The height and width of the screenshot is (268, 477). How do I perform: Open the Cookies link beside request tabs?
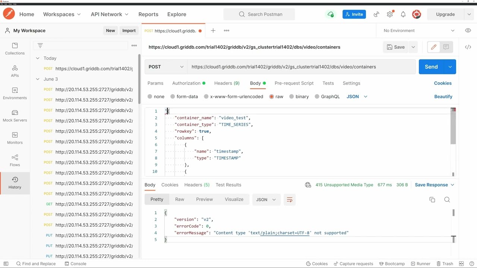point(443,83)
